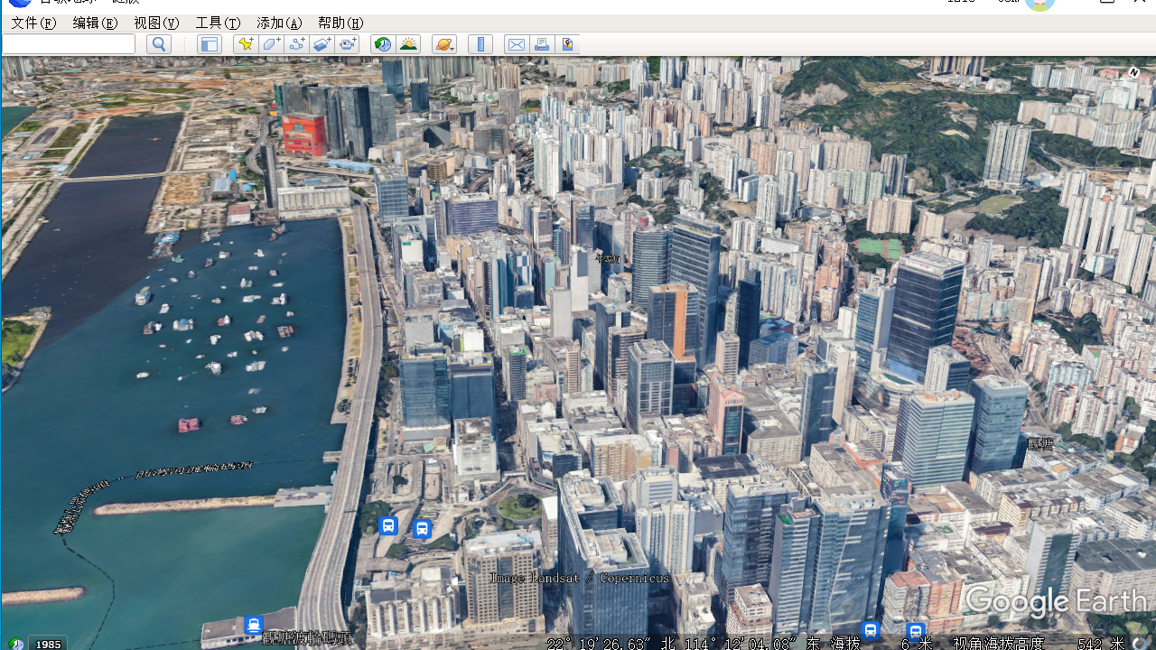Click in the search input field
The height and width of the screenshot is (650, 1156).
point(69,44)
